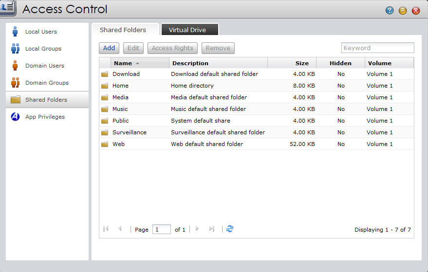This screenshot has height=272, width=428.
Task: Sort by the Name column header
Action: [x=123, y=63]
